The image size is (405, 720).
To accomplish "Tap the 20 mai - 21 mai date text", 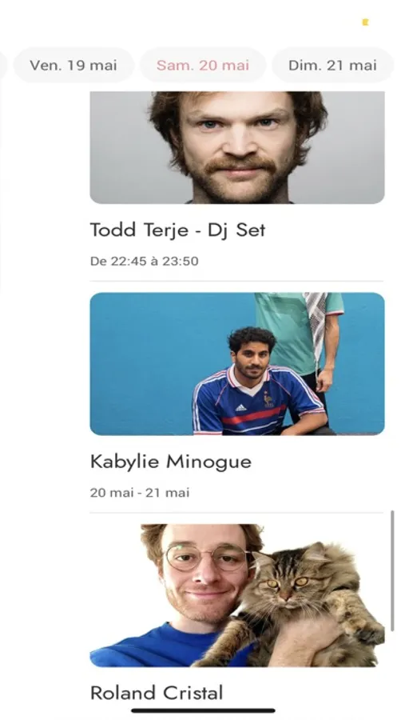I will 140,493.
